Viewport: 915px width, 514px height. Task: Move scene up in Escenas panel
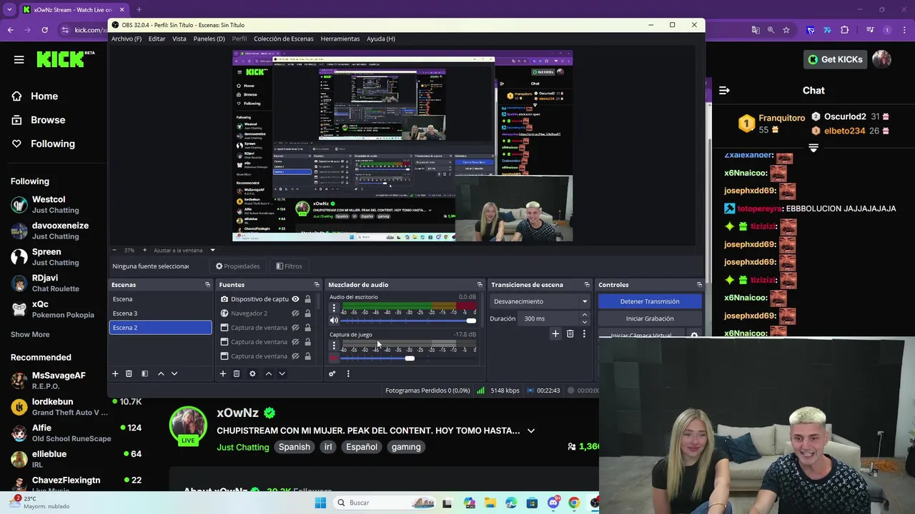[x=161, y=373]
